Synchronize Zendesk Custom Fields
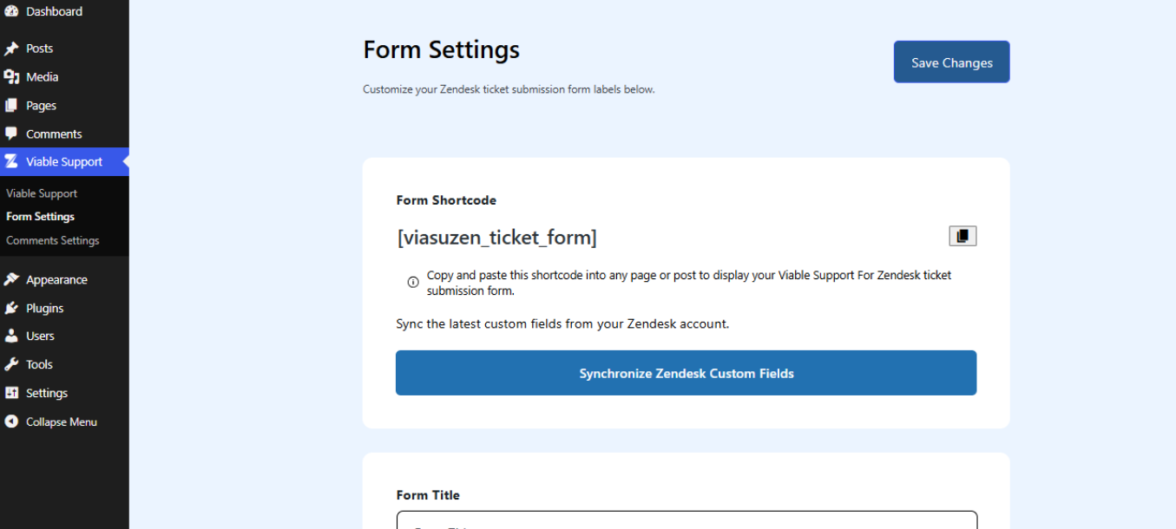Screen dimensions: 1176x529 686,373
